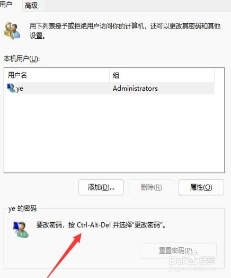Click the user icon in ye 的密码 section
This screenshot has width=231, height=278.
point(21,229)
